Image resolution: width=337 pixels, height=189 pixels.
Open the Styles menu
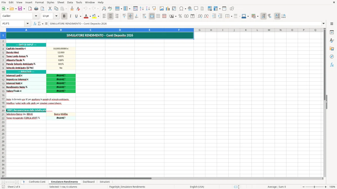(51, 2)
